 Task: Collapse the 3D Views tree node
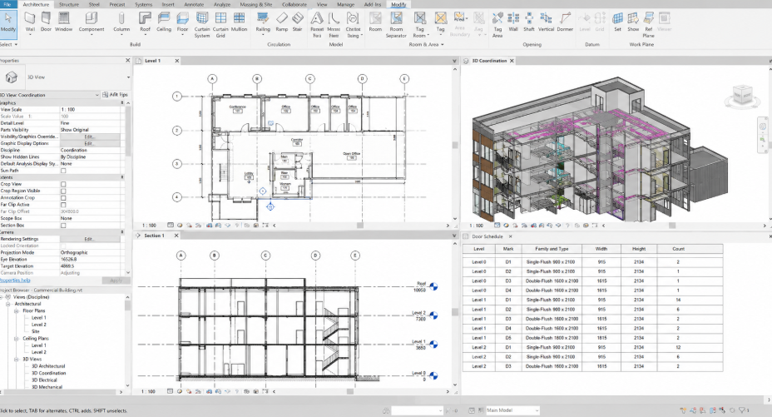(x=16, y=360)
